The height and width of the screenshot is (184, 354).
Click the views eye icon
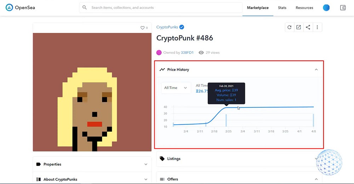coord(201,53)
